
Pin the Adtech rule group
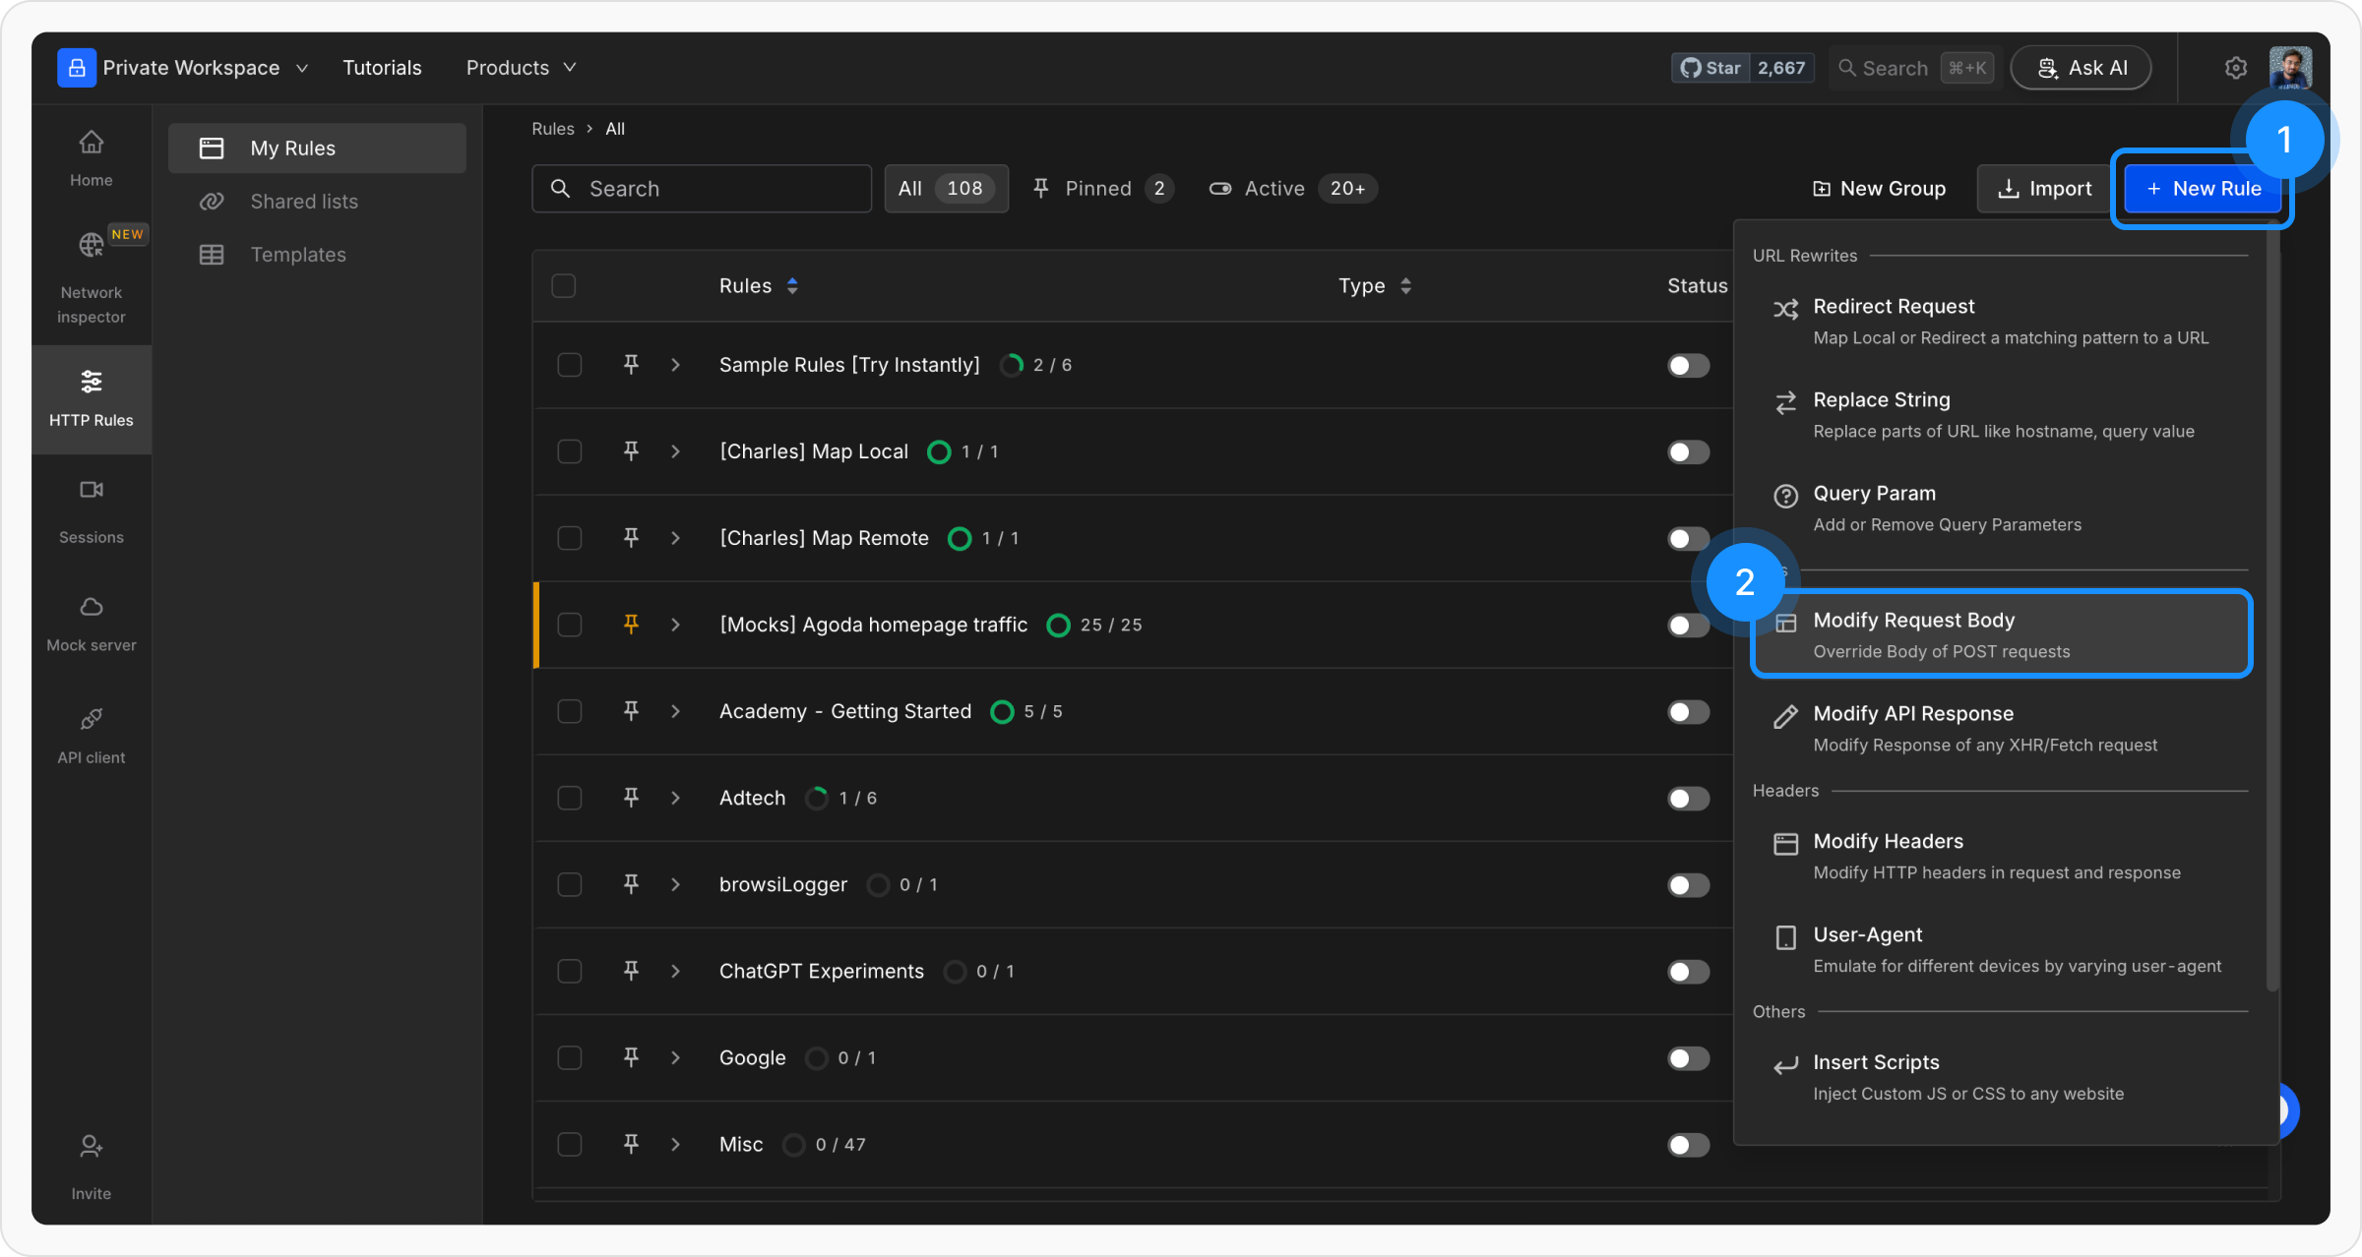coord(631,798)
